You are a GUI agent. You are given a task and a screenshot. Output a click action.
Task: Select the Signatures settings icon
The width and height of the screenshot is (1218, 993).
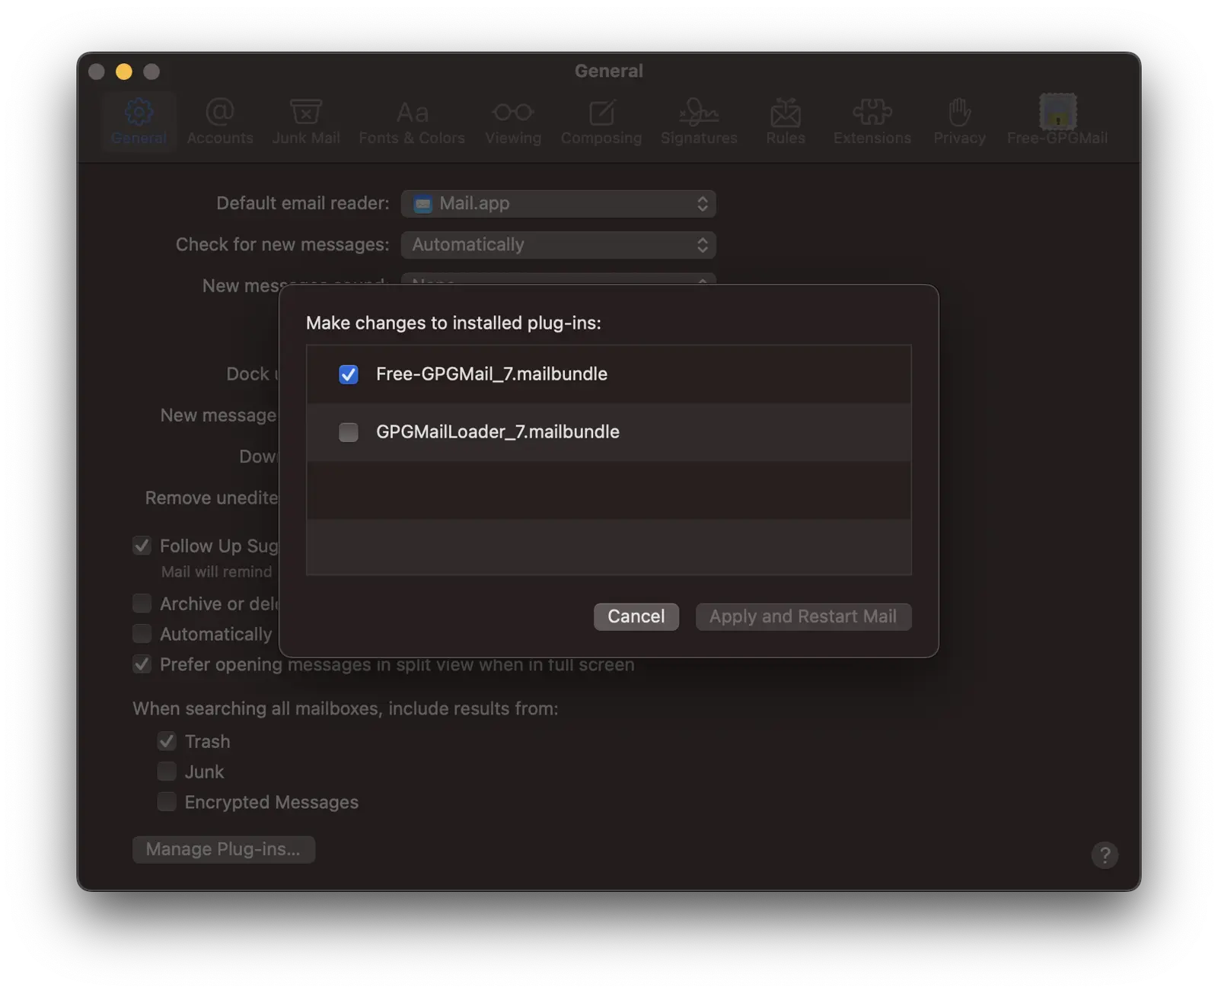pyautogui.click(x=698, y=120)
